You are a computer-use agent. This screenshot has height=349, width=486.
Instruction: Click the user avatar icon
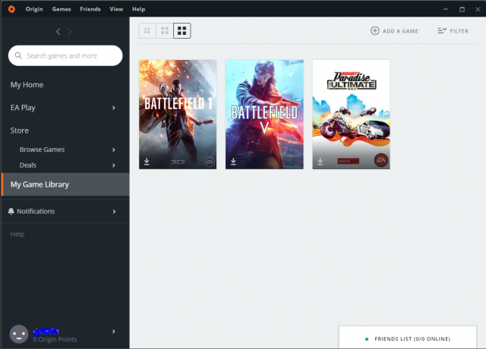point(18,334)
